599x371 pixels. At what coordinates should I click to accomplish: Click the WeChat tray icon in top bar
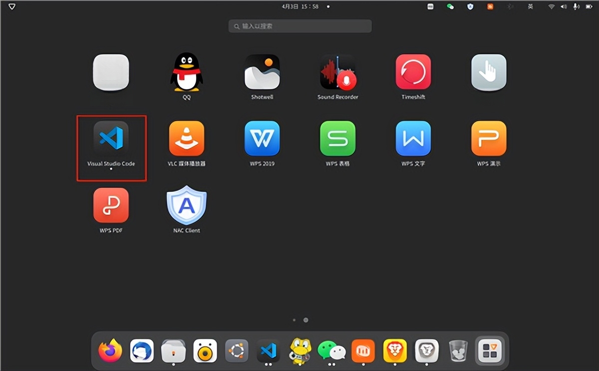click(x=450, y=6)
